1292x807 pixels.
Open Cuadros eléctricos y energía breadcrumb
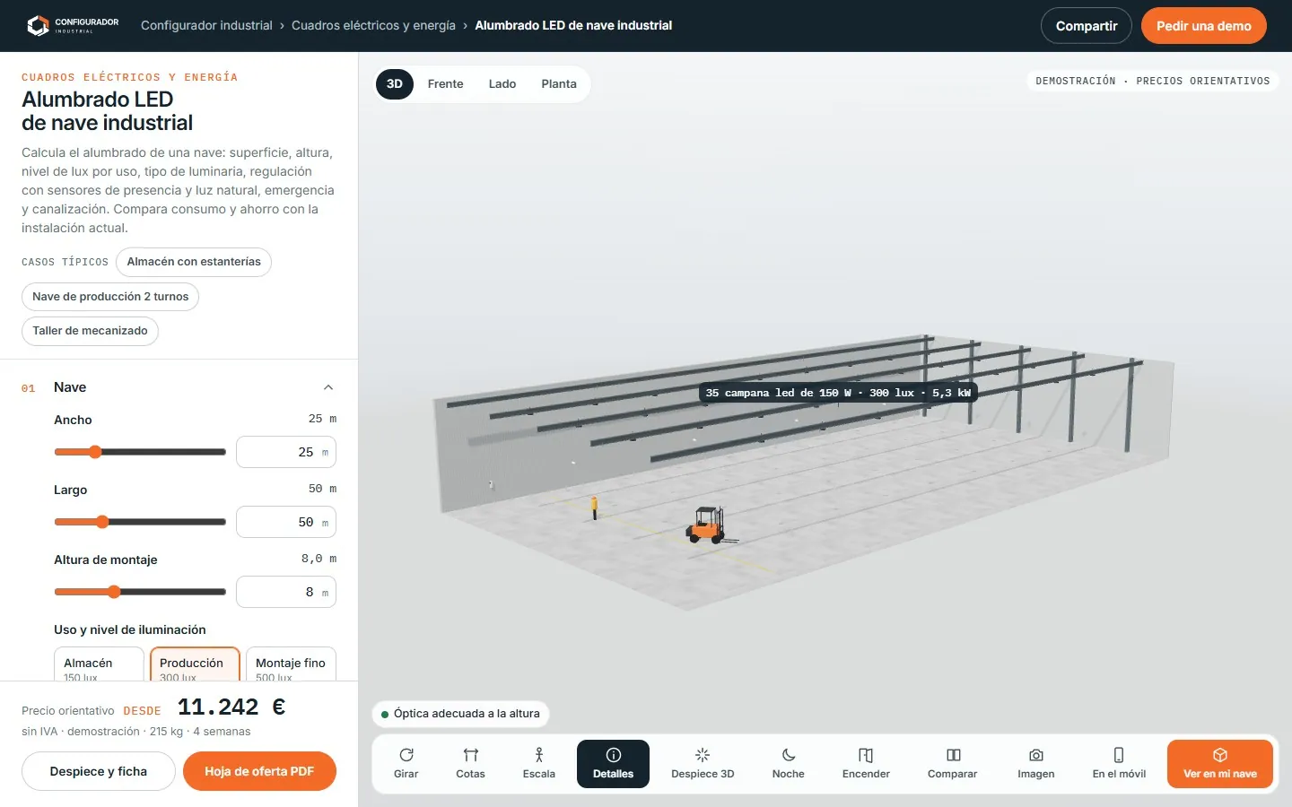click(373, 25)
